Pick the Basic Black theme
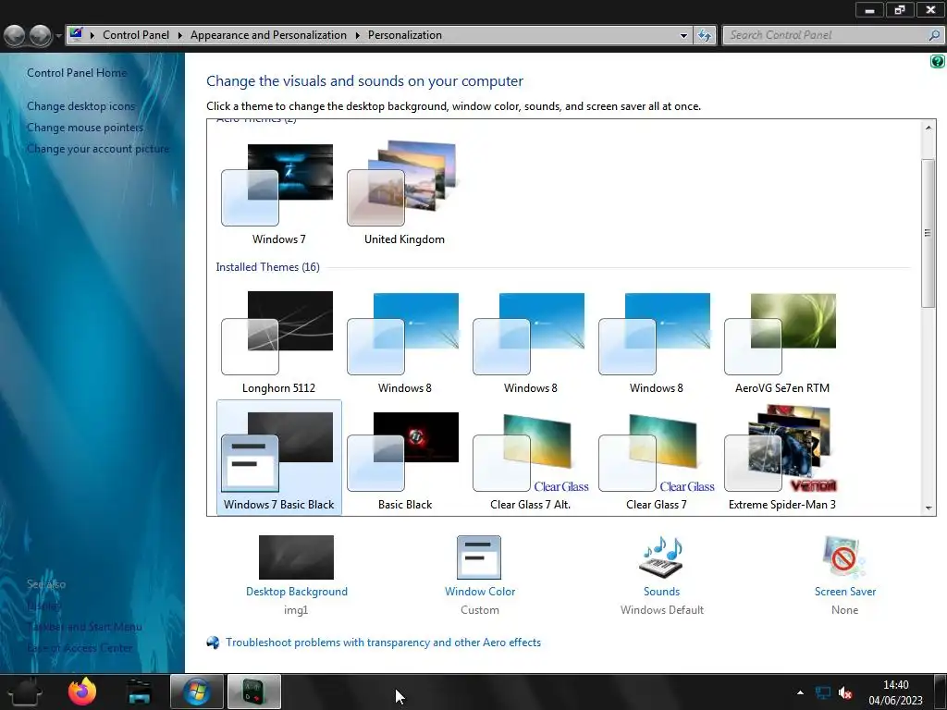Screen dimensions: 947x710 coord(404,459)
